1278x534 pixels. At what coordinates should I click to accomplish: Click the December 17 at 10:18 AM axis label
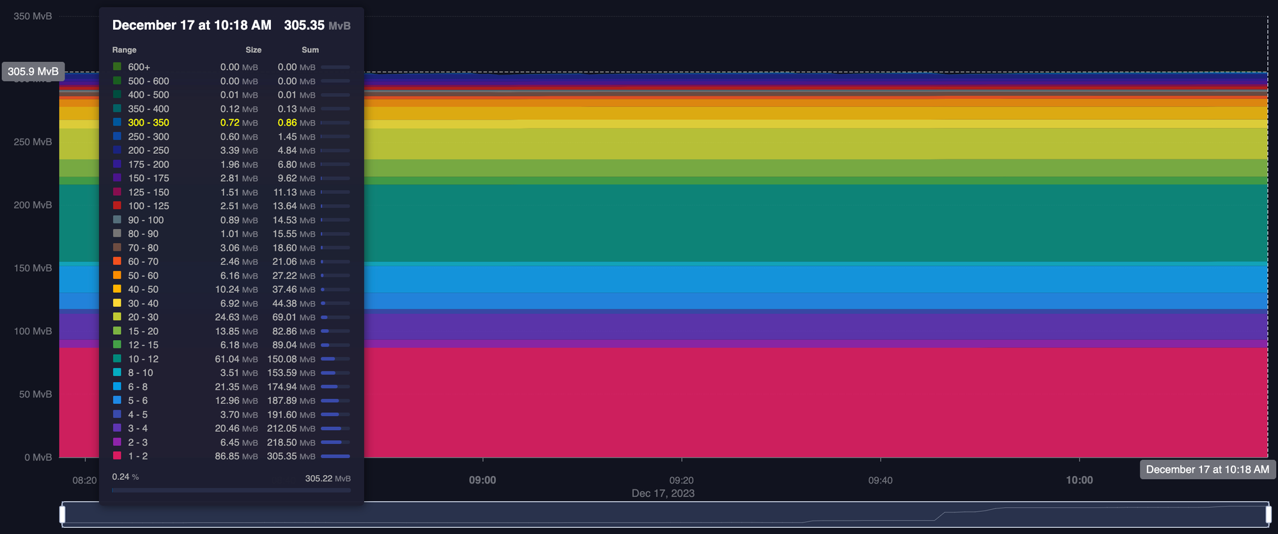[1208, 470]
